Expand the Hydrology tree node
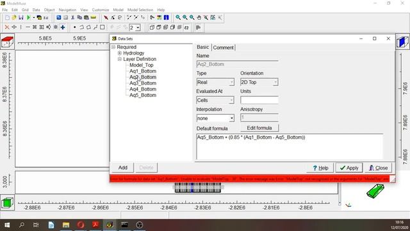410x231 pixels. point(120,53)
